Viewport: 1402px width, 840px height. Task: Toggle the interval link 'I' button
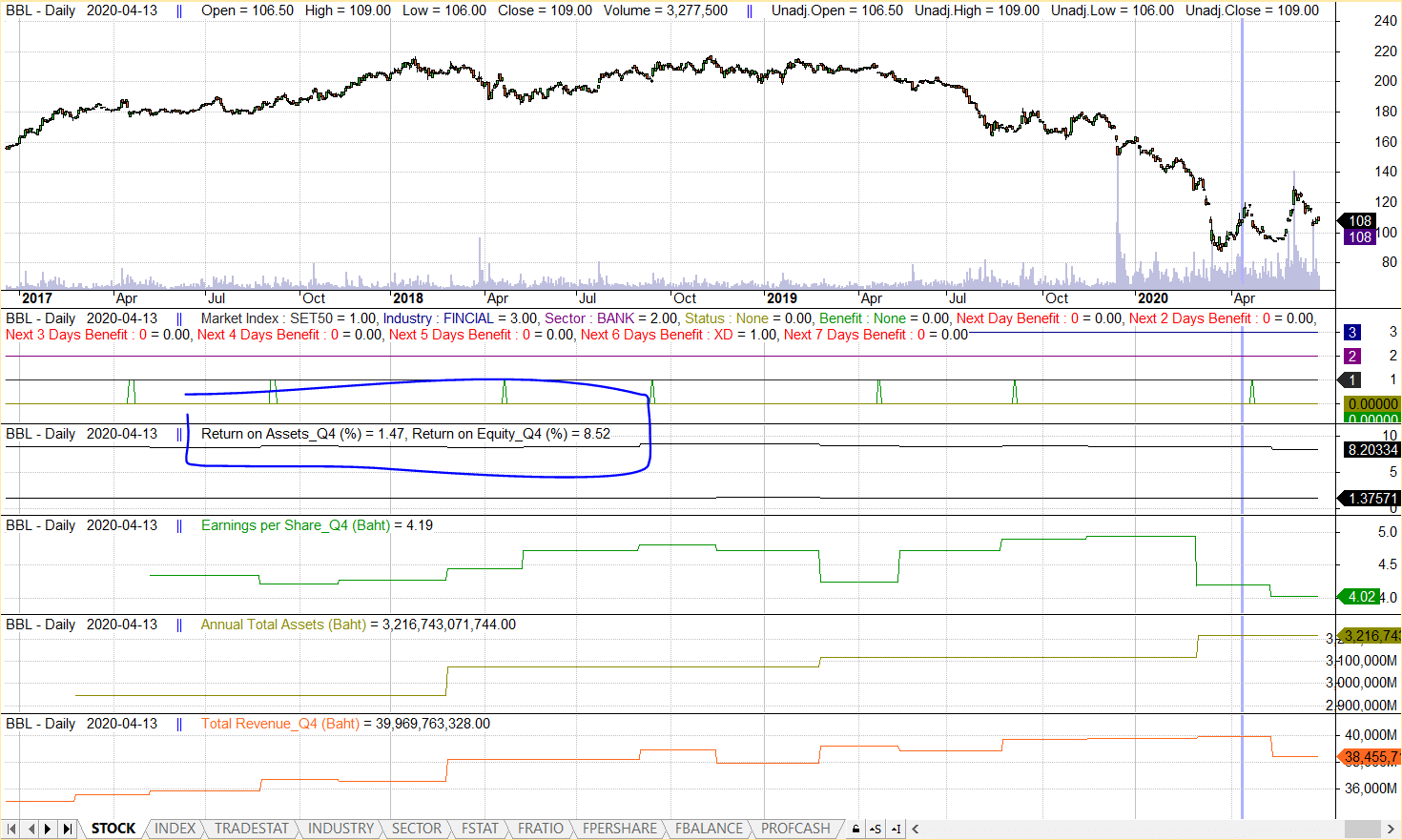pos(896,829)
